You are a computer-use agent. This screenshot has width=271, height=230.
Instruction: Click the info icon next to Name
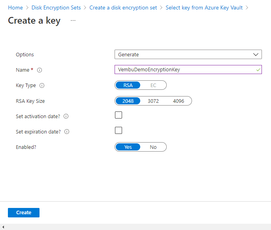click(40, 70)
